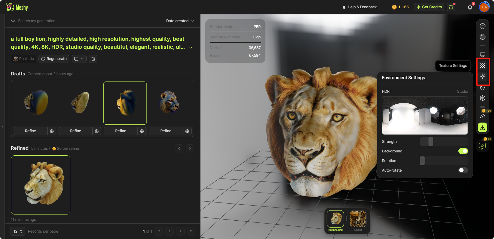The width and height of the screenshot is (494, 239).
Task: Open refine settings gear for fourth draft
Action: click(x=187, y=131)
